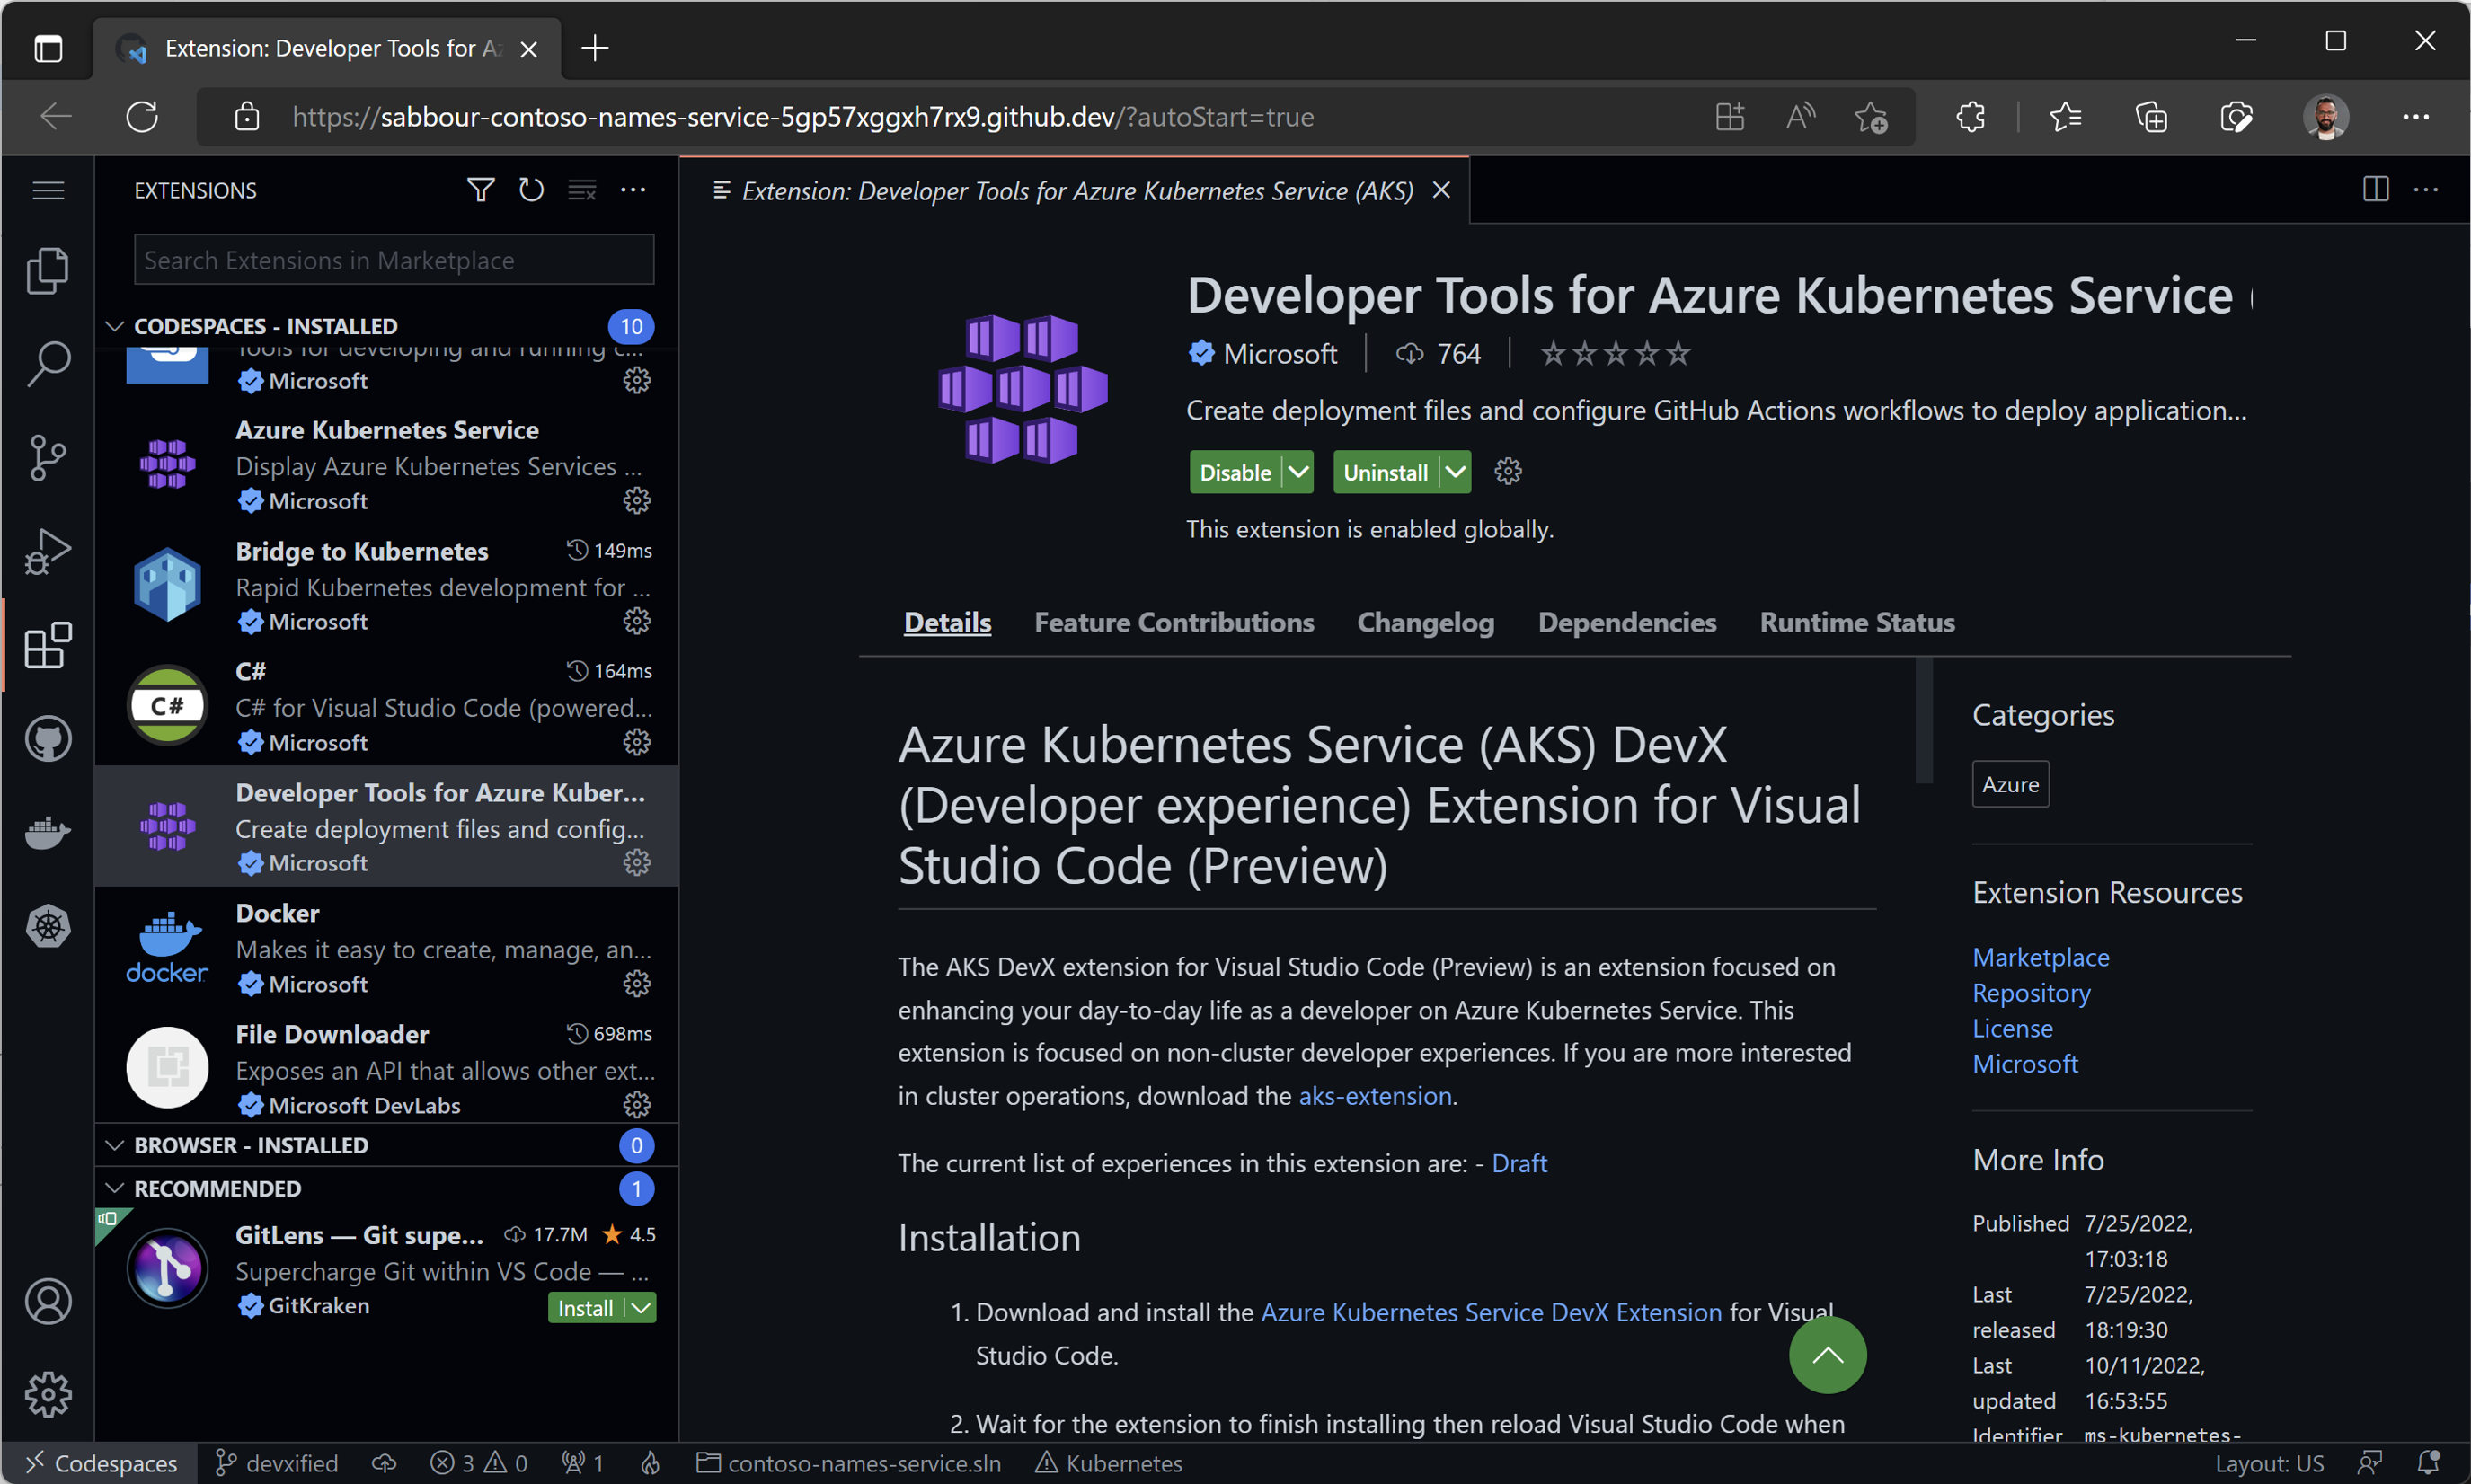The height and width of the screenshot is (1484, 2471).
Task: Open the Run and Debug view
Action: pos(47,551)
